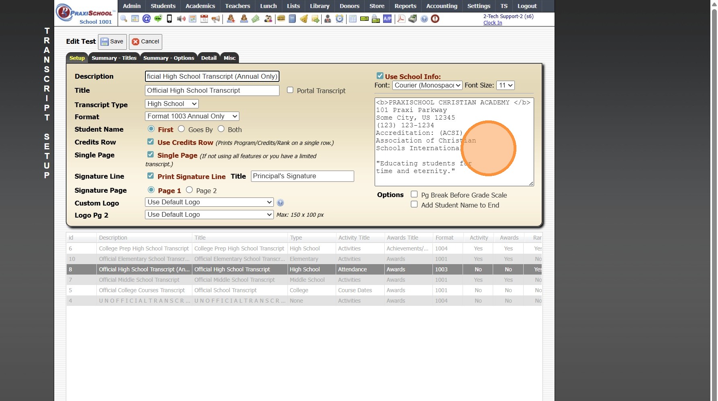Click the Clock In link
Image resolution: width=718 pixels, height=401 pixels.
[492, 23]
